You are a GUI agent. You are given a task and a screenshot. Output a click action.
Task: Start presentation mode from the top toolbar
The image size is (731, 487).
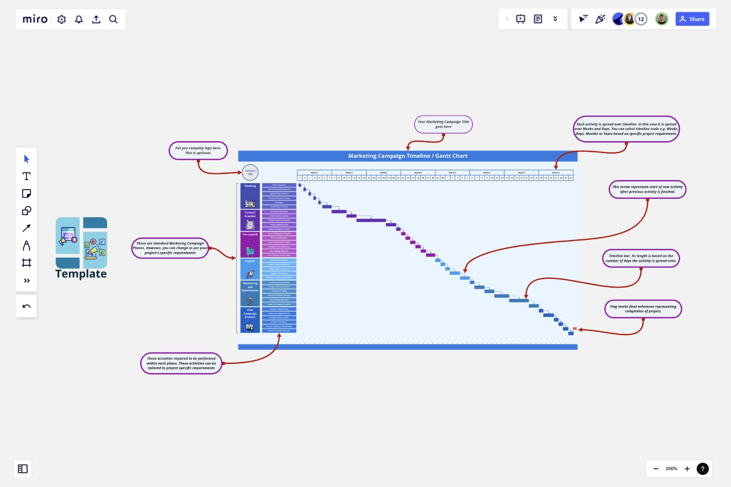coord(521,19)
